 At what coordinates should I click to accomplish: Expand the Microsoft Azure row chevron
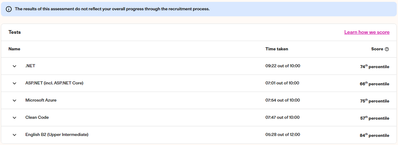click(14, 100)
